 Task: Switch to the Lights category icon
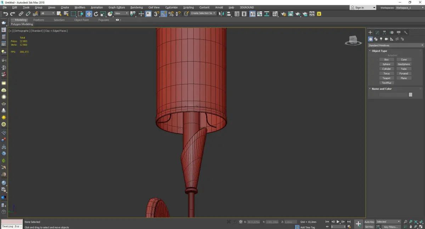[381, 39]
